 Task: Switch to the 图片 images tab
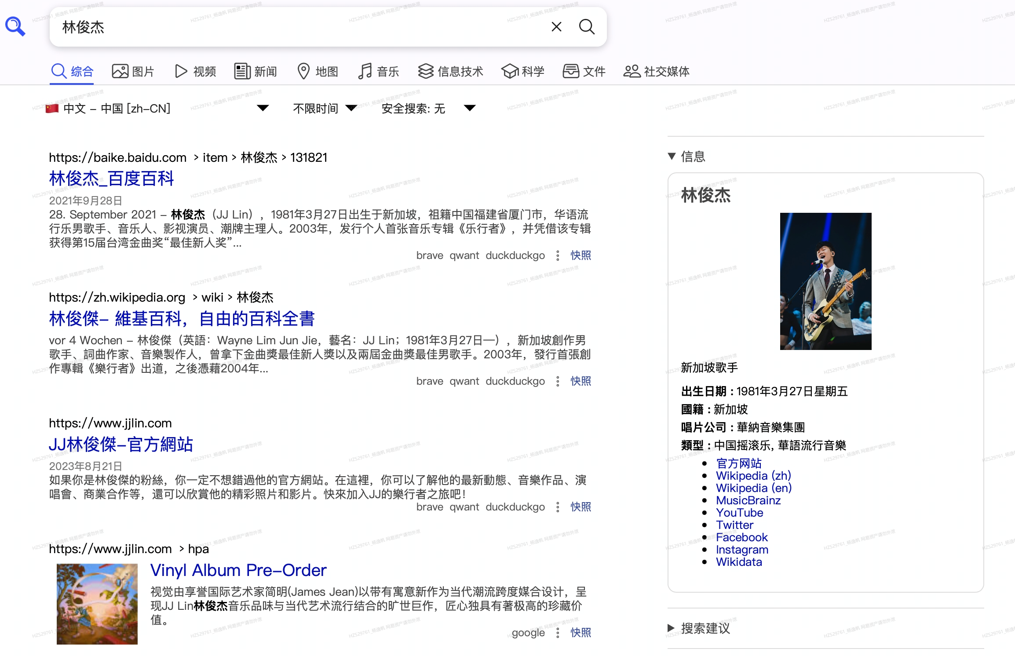[x=133, y=71]
